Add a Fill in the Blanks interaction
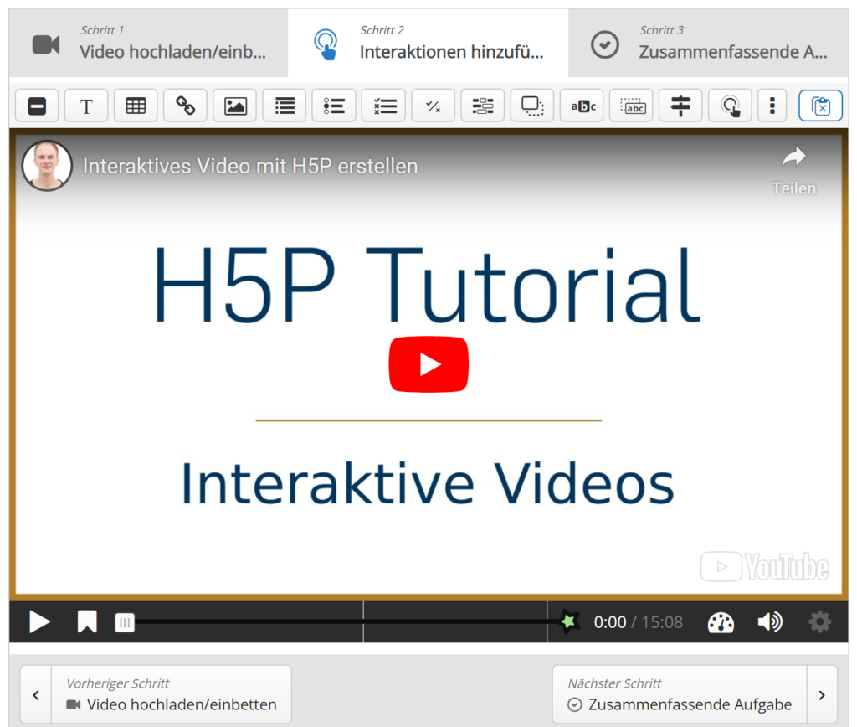Image resolution: width=857 pixels, height=727 pixels. pyautogui.click(x=483, y=106)
